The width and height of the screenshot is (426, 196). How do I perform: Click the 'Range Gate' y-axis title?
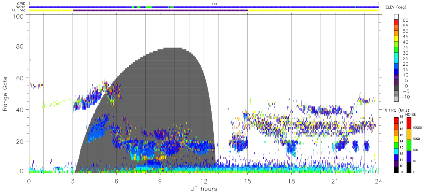point(5,94)
